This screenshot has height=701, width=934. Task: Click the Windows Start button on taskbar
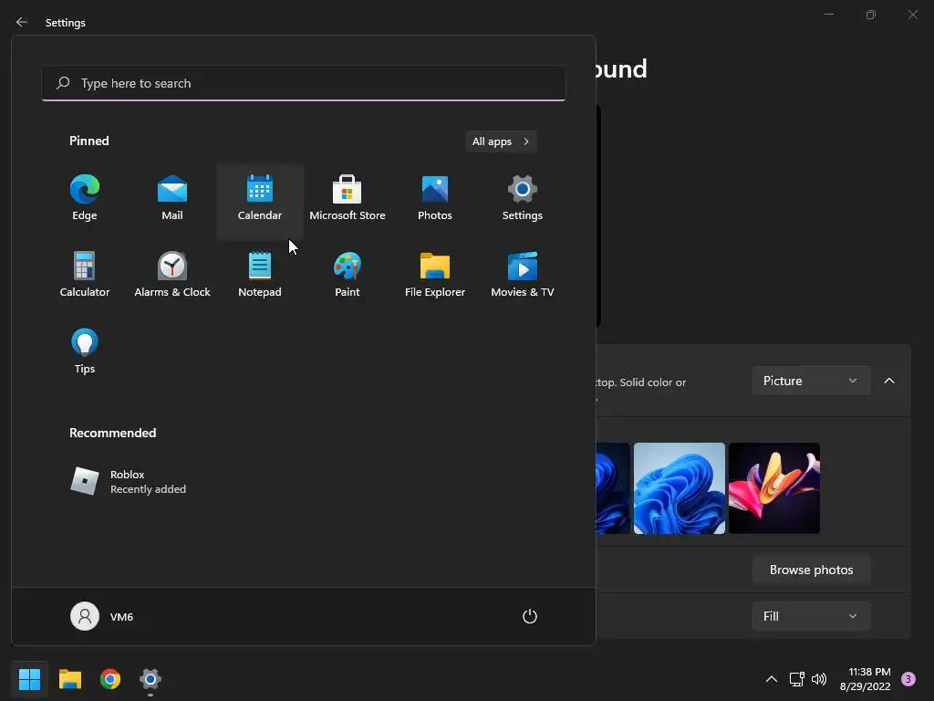(29, 679)
